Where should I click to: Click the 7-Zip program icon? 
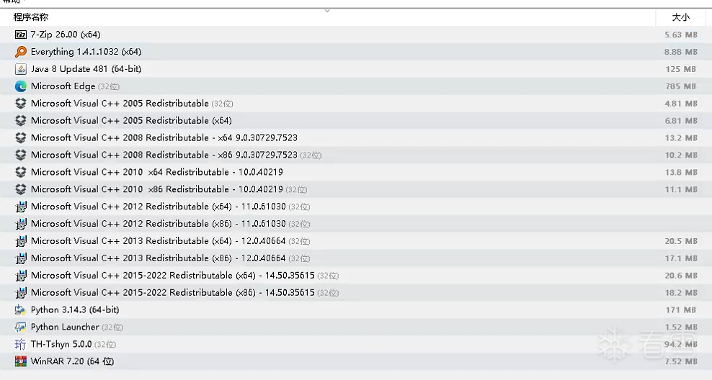tap(21, 35)
